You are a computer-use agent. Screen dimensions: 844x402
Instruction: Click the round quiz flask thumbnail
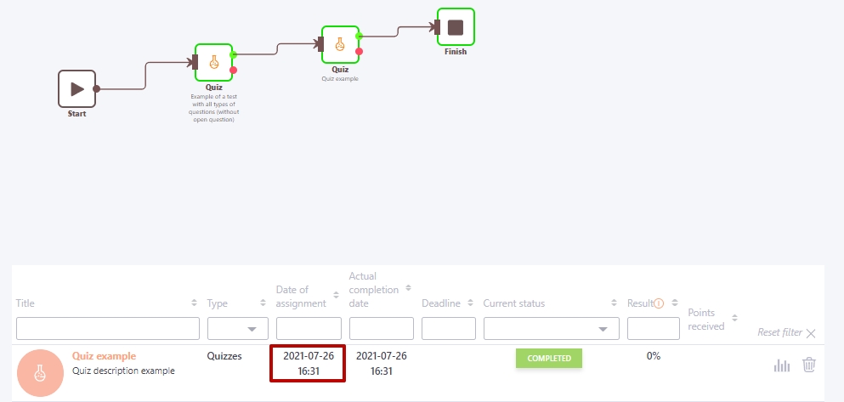coord(40,372)
